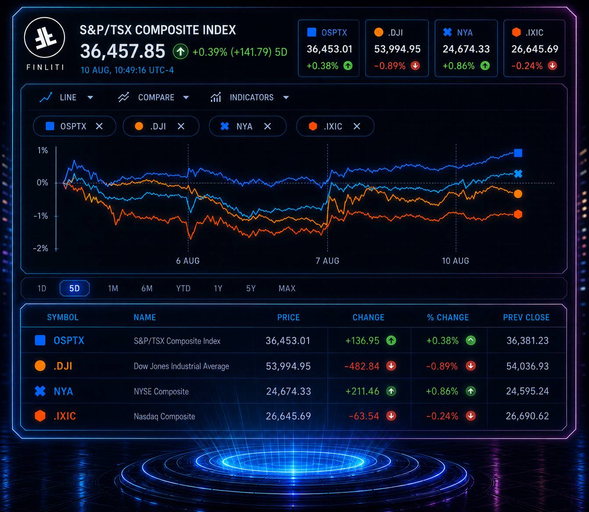
Task: Choose the YTD range
Action: (183, 288)
